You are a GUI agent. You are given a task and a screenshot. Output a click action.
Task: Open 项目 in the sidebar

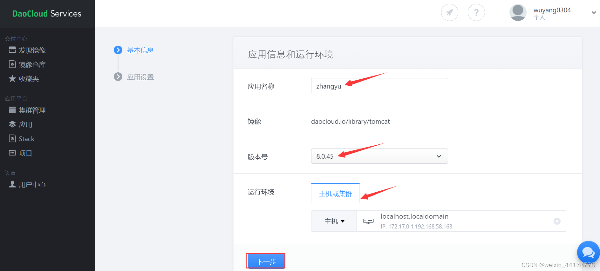point(25,153)
